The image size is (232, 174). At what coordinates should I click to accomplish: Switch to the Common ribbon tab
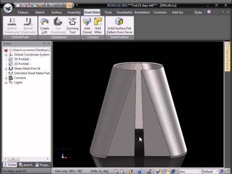click(160, 12)
